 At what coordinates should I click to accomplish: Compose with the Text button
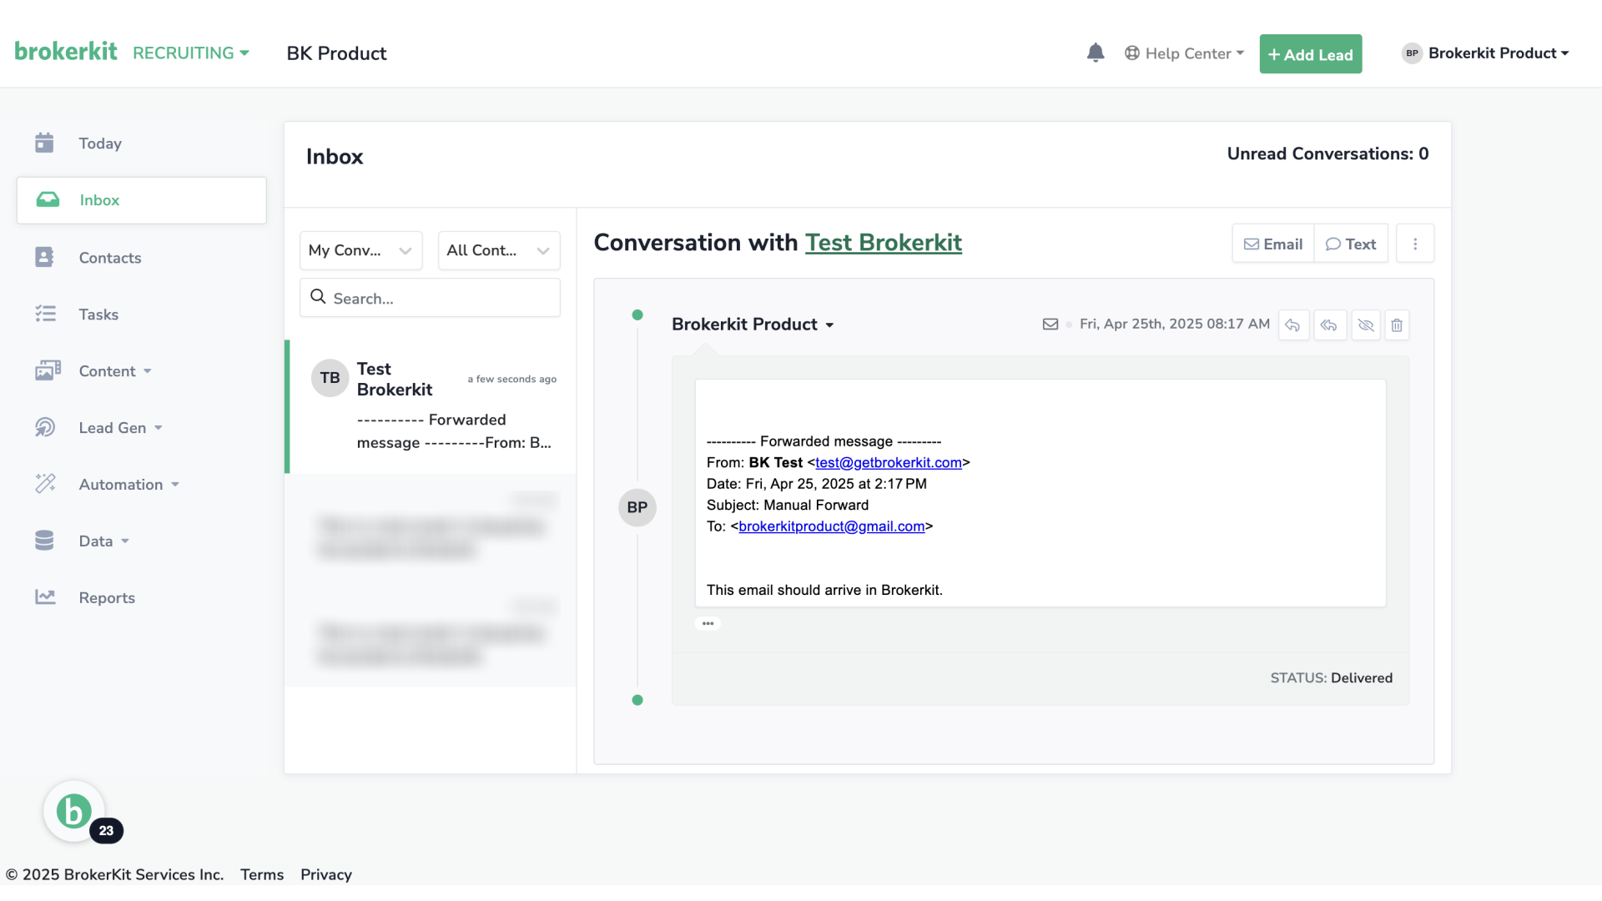pos(1351,244)
